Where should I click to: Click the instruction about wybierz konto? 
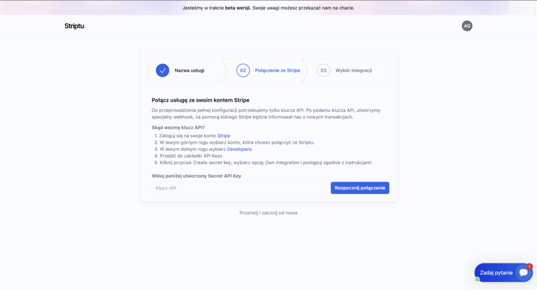click(x=237, y=142)
